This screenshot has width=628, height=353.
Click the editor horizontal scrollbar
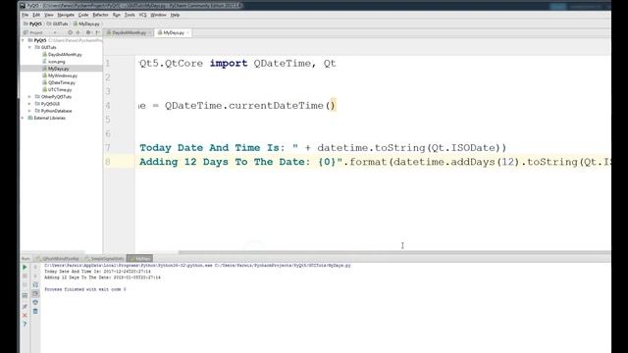click(x=394, y=252)
